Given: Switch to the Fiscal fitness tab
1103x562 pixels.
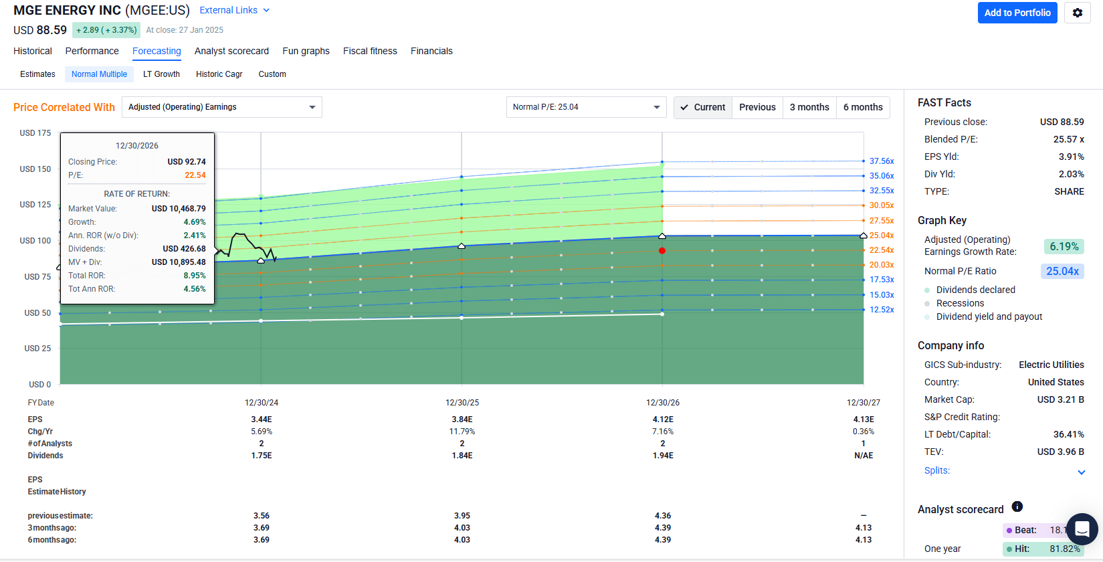Looking at the screenshot, I should (370, 51).
